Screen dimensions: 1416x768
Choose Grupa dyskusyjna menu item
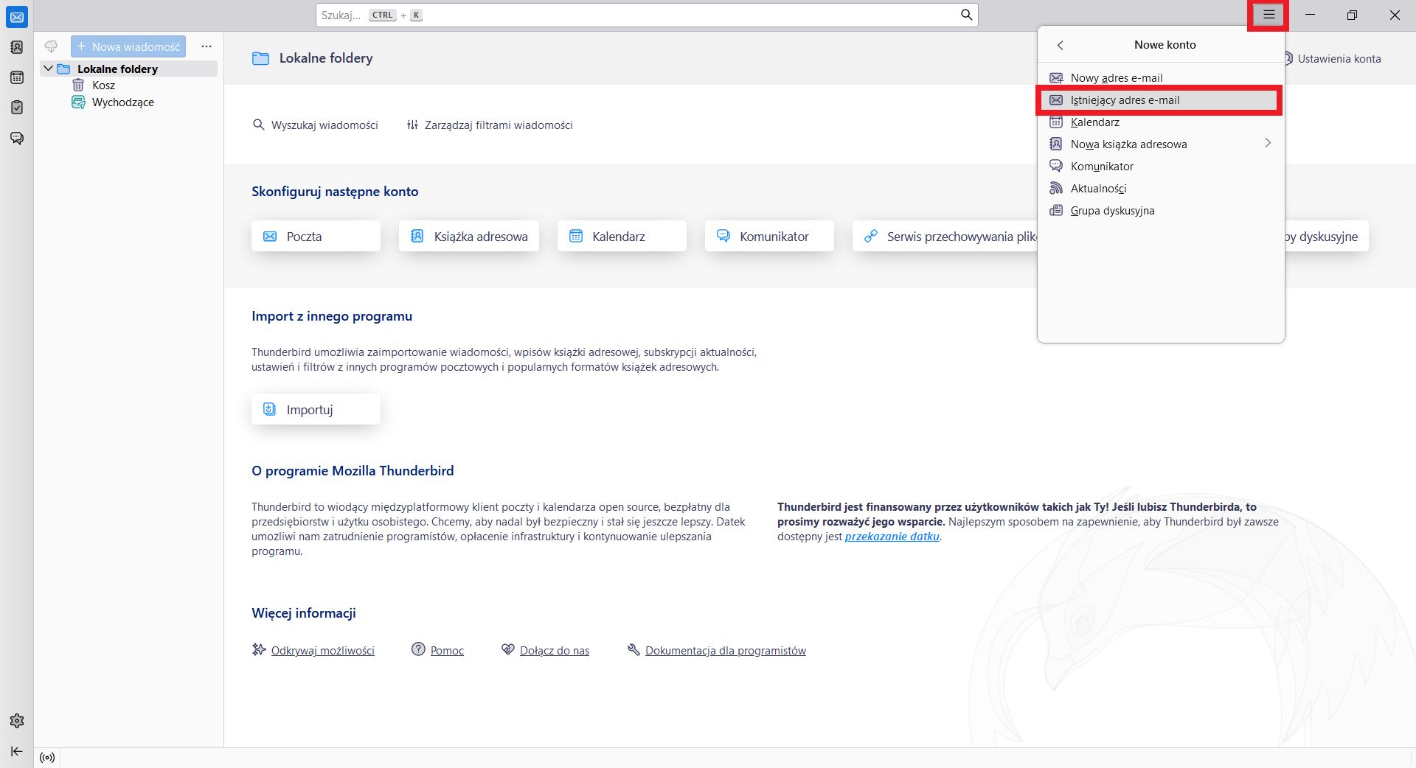(x=1161, y=211)
